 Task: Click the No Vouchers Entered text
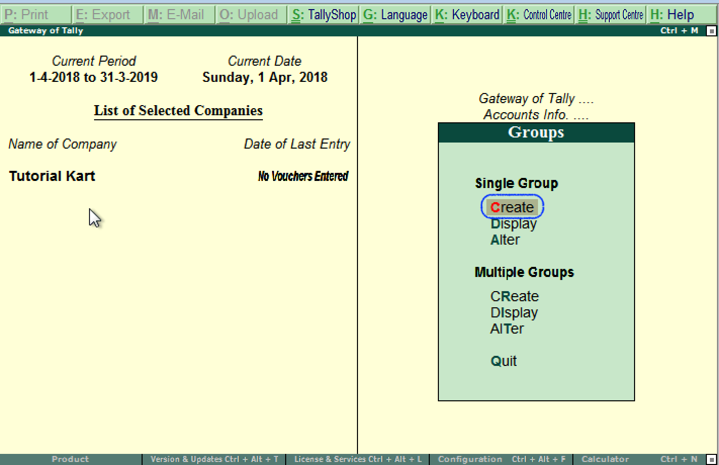point(303,176)
